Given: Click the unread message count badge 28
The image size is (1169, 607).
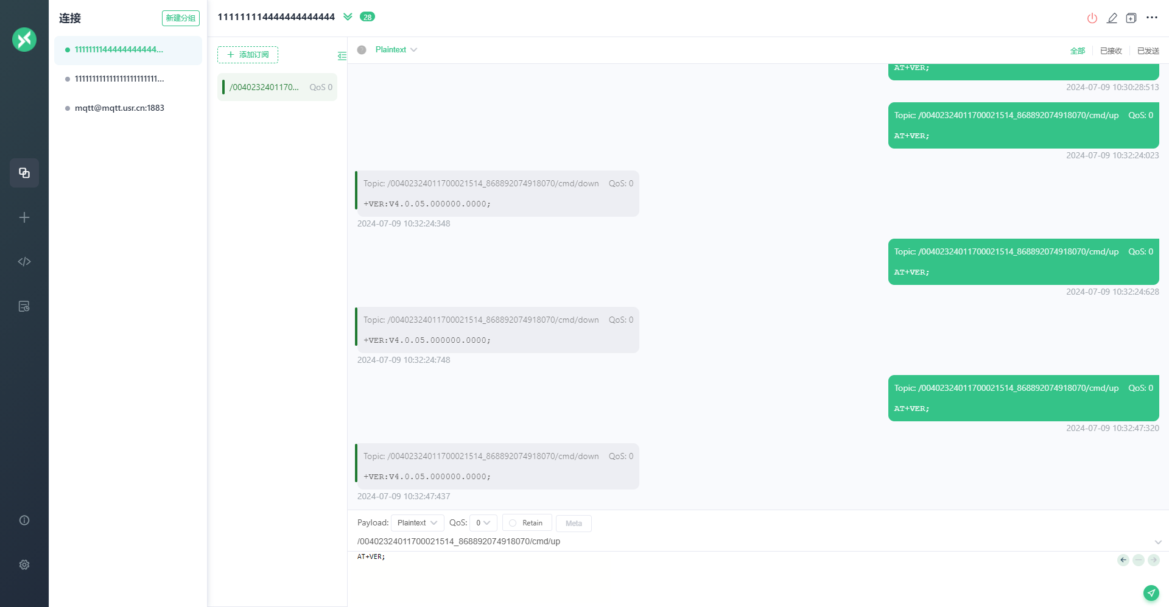Looking at the screenshot, I should [367, 17].
